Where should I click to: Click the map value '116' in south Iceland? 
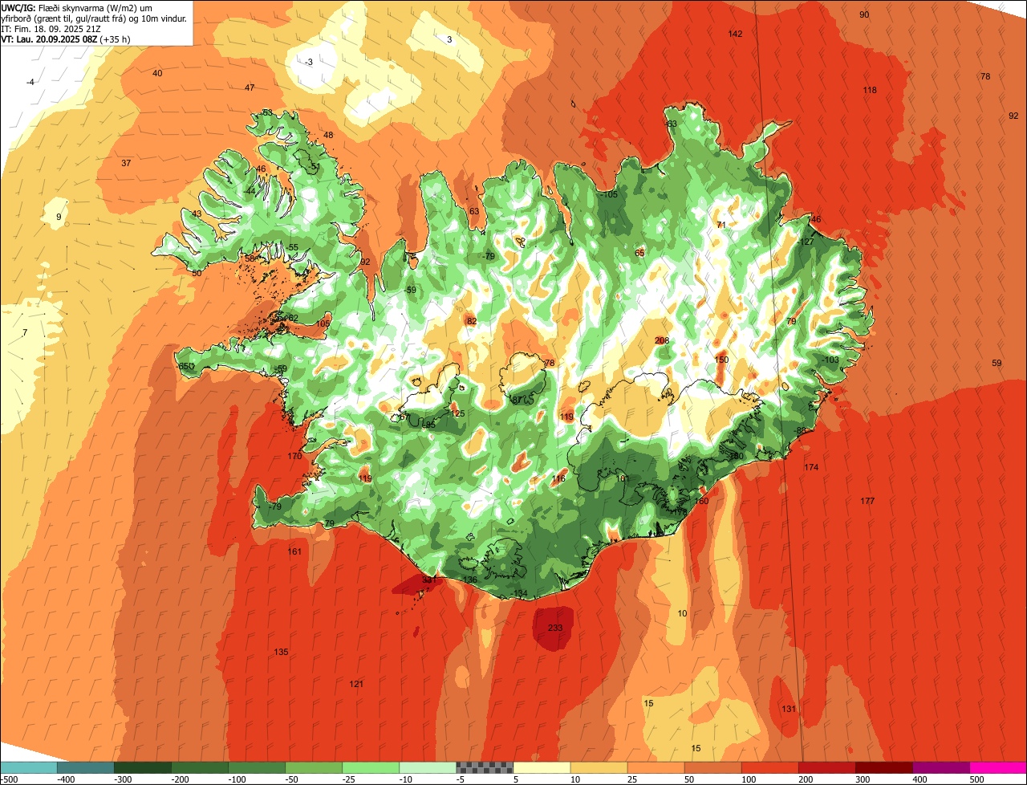click(x=558, y=478)
